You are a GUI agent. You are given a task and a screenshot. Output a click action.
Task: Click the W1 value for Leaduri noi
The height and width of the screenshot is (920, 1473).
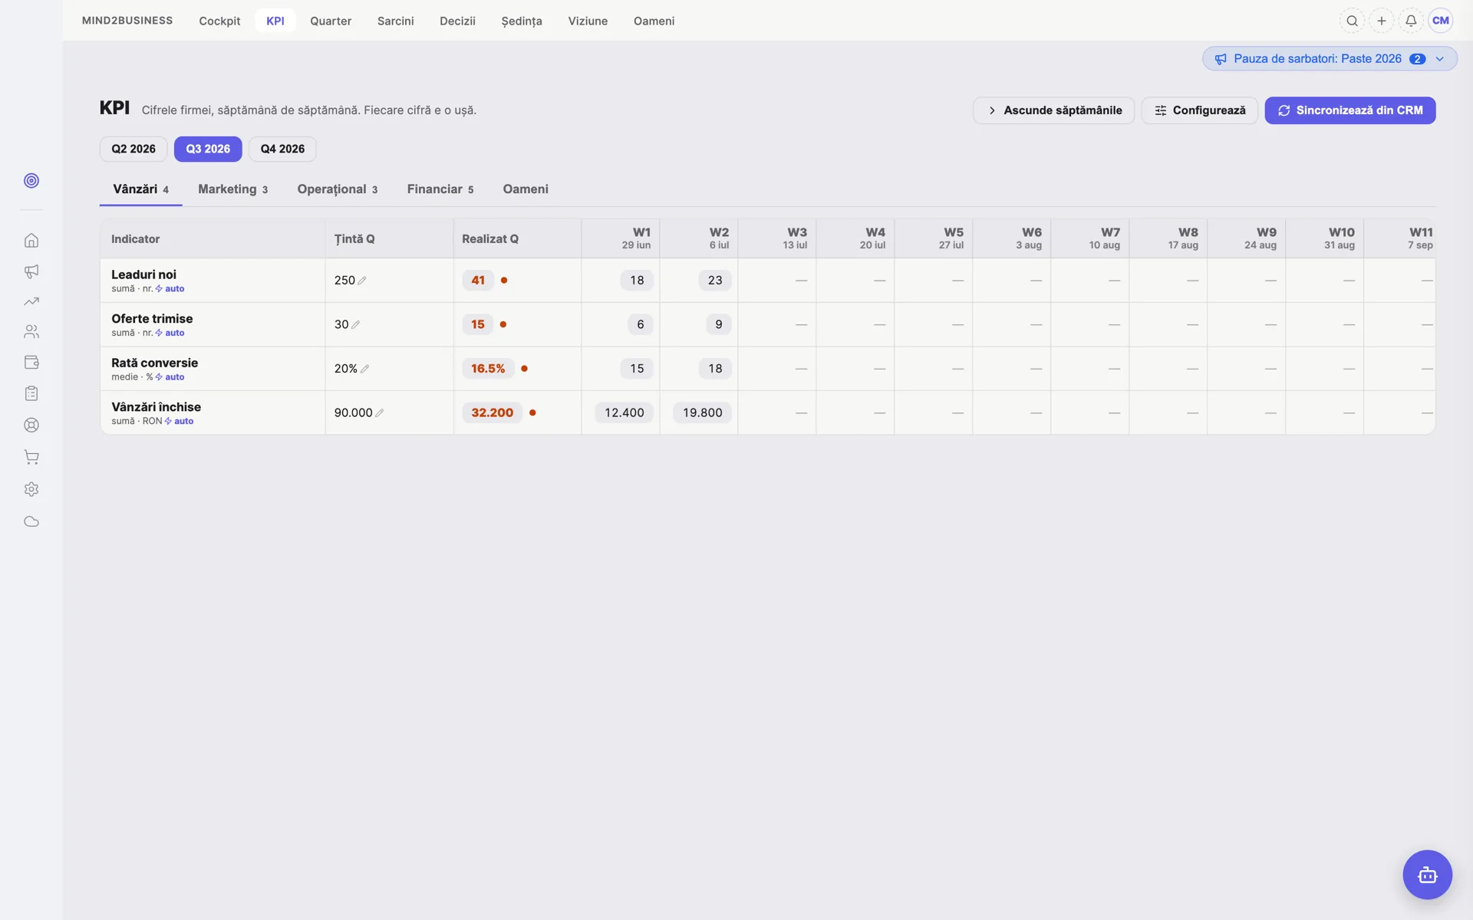637,281
